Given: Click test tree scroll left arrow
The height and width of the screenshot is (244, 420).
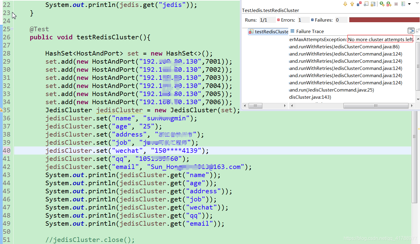Looking at the screenshot, I should [x=245, y=106].
